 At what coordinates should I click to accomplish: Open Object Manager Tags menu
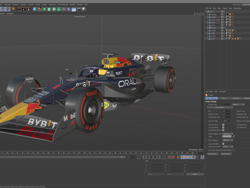[x=230, y=8]
